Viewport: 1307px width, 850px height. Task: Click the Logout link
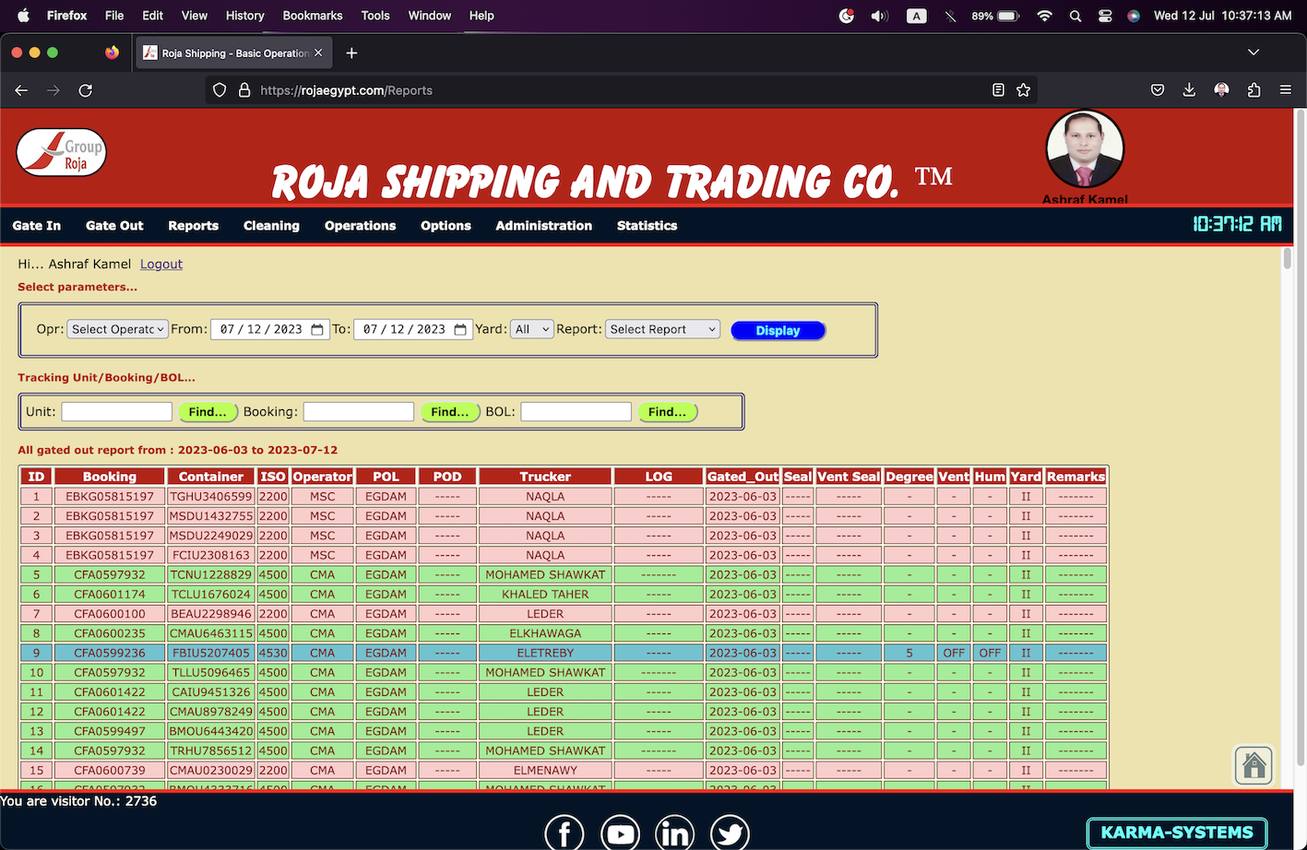pyautogui.click(x=161, y=264)
